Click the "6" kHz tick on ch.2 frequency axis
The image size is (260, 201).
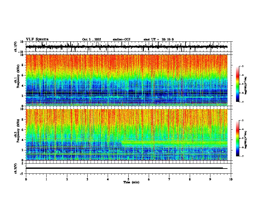[23, 130]
